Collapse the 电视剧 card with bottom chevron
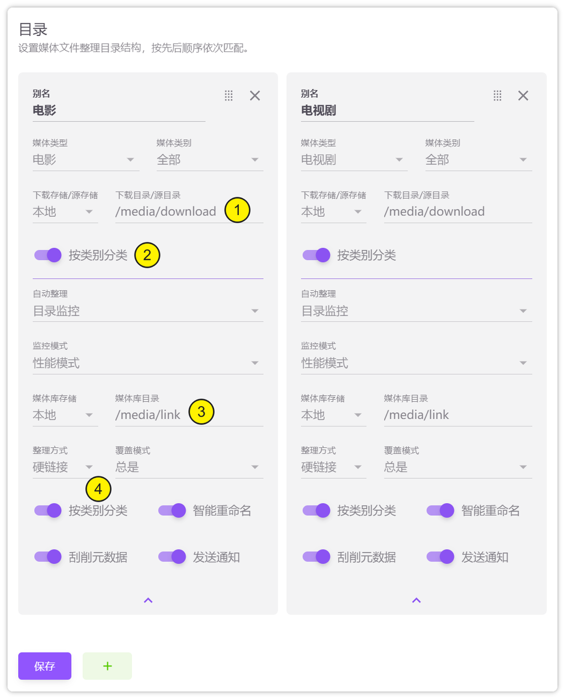This screenshot has height=699, width=565. pyautogui.click(x=417, y=600)
